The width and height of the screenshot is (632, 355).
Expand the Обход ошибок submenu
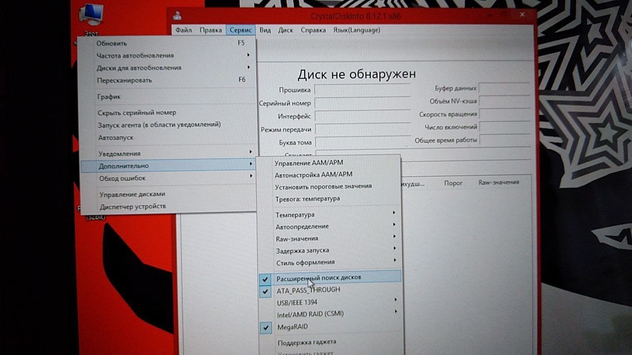[168, 178]
